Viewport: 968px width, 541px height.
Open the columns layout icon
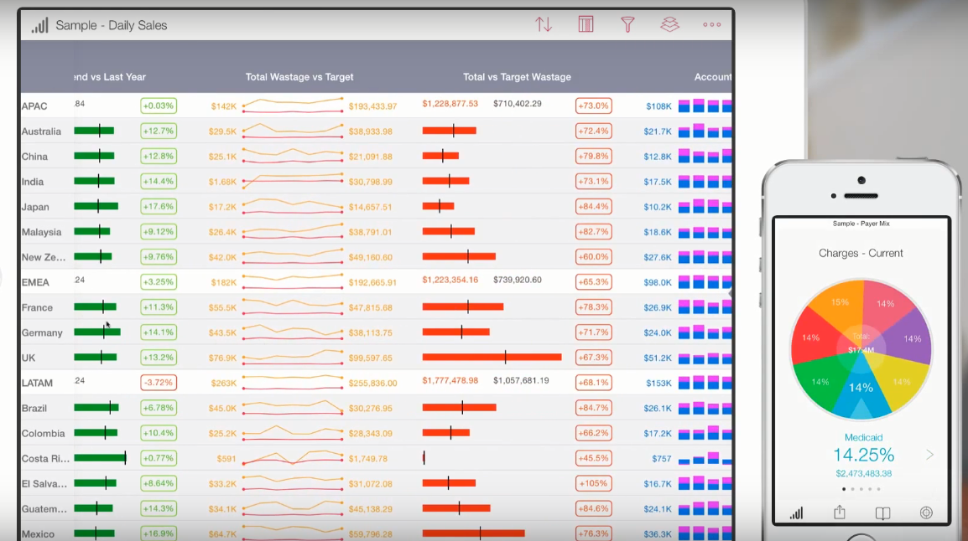[585, 24]
